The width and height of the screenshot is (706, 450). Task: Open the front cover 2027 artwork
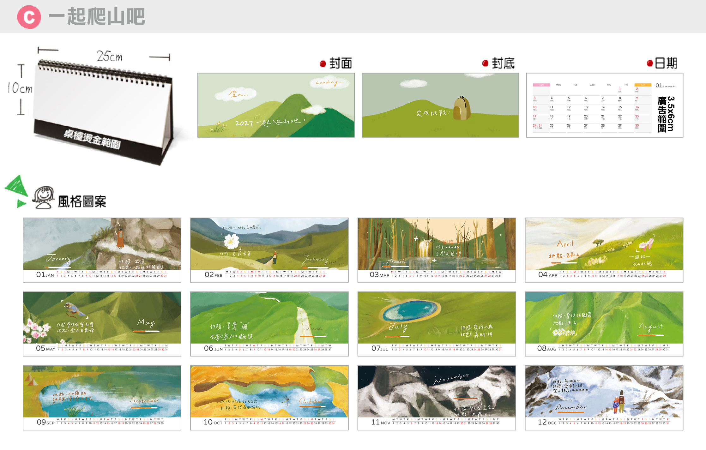pos(276,105)
